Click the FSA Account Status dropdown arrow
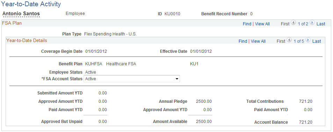 coord(176,79)
